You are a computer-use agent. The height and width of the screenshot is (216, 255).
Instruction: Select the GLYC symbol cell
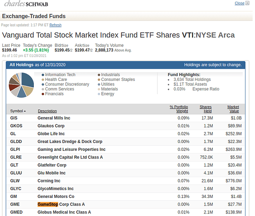click(x=16, y=189)
